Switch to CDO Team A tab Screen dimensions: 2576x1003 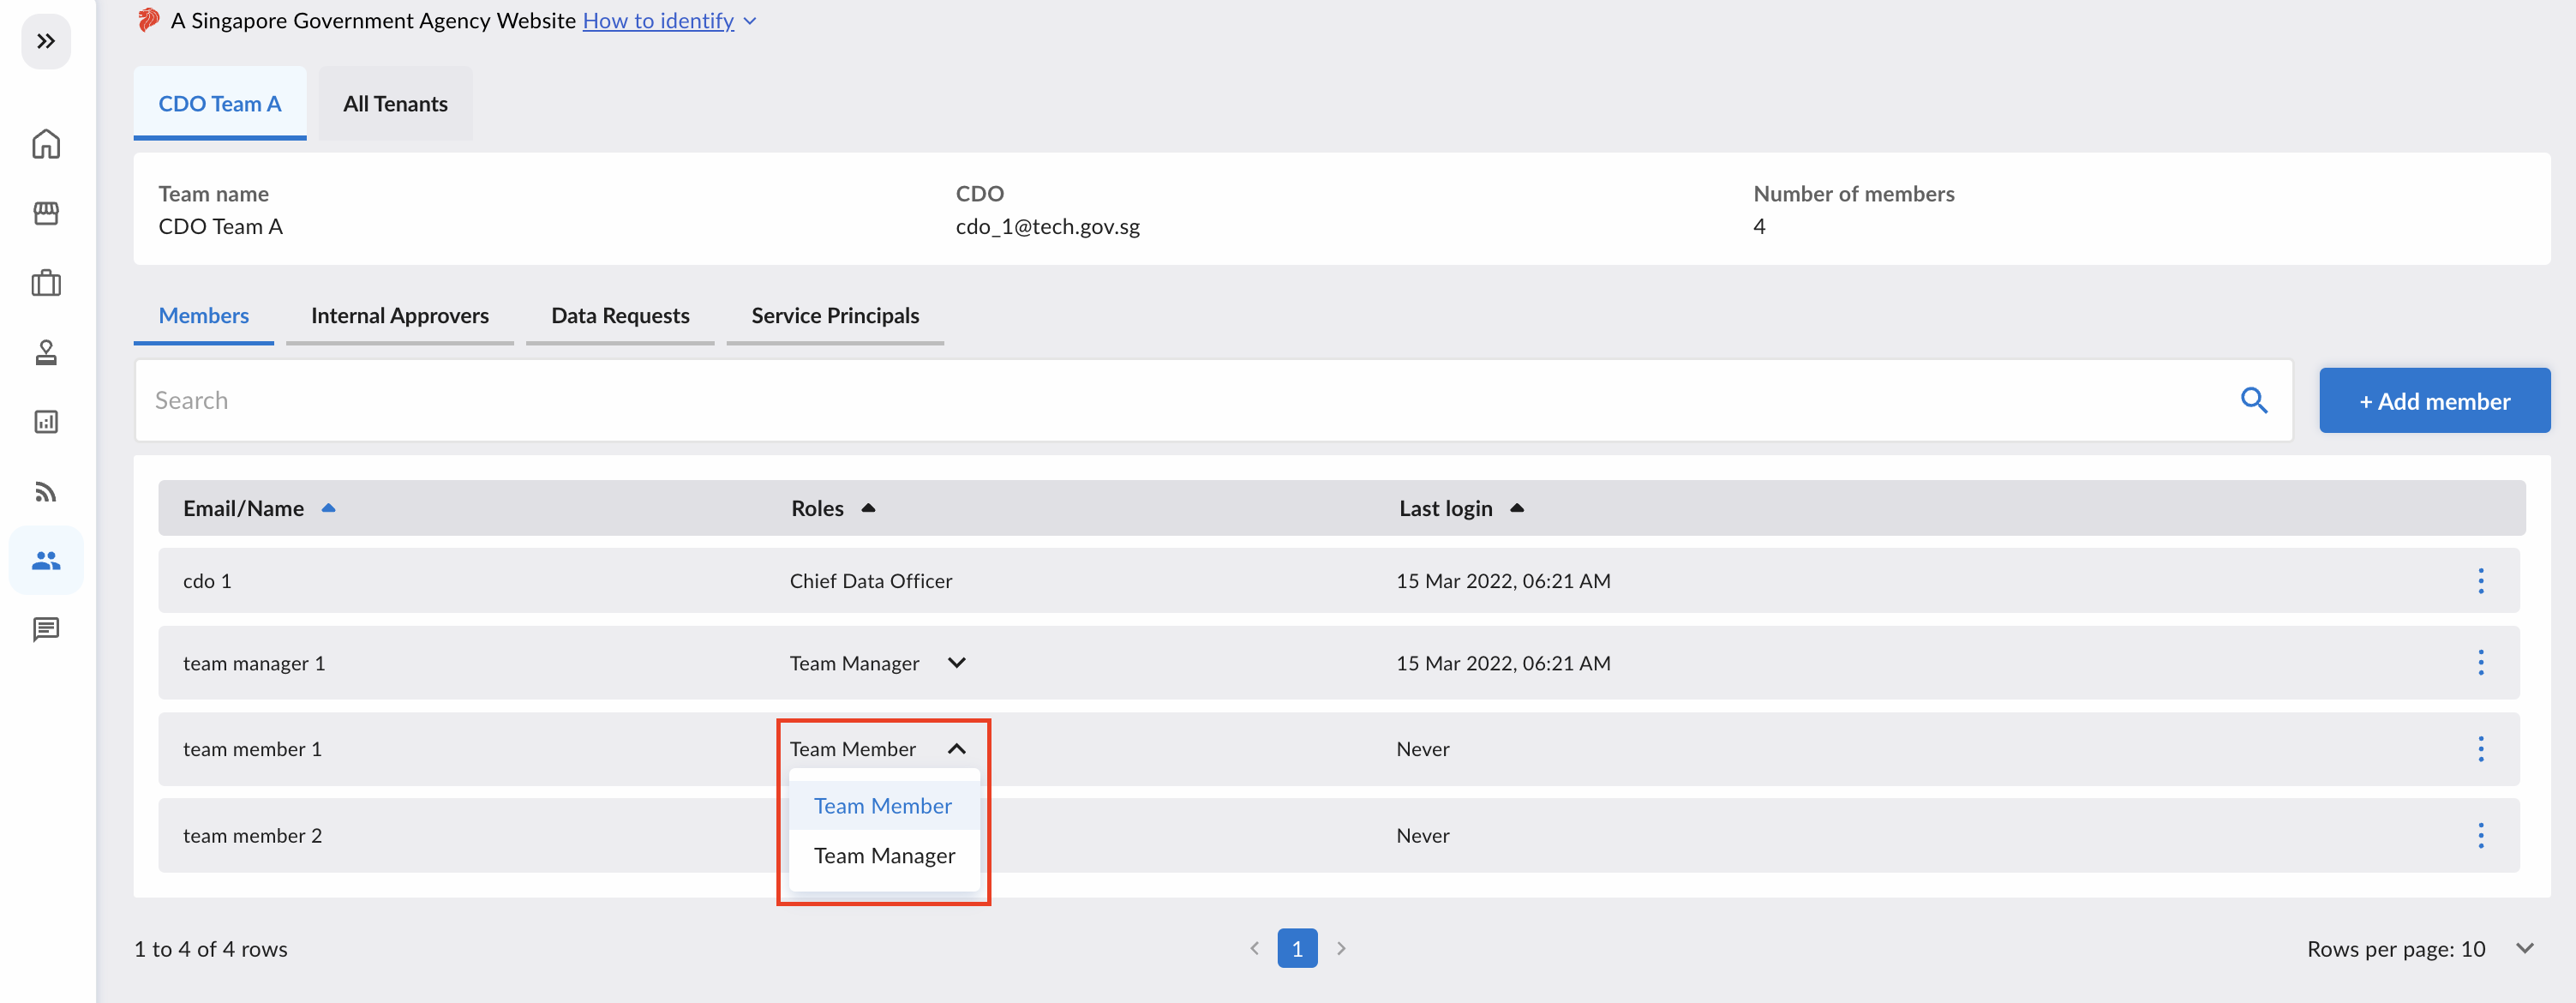coord(220,104)
